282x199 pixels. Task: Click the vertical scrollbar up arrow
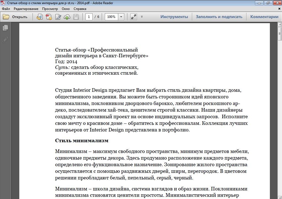[280, 24]
